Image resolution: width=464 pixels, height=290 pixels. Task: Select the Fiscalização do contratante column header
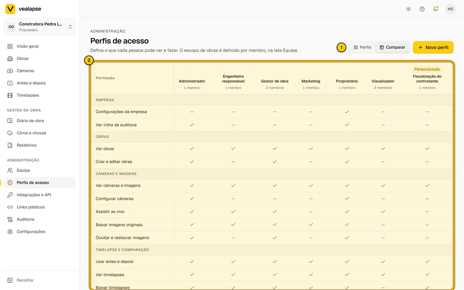pos(427,79)
